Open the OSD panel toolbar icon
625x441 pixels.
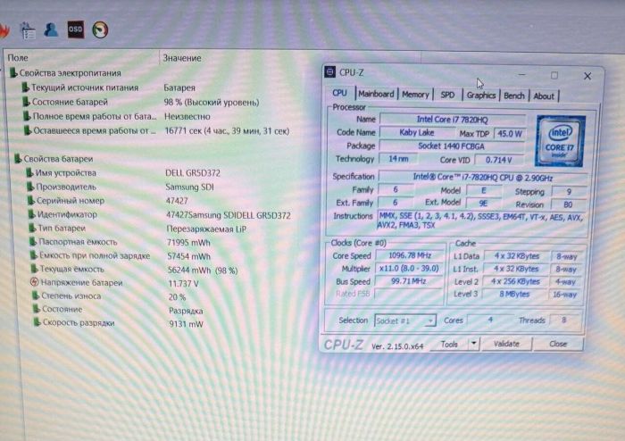click(75, 29)
